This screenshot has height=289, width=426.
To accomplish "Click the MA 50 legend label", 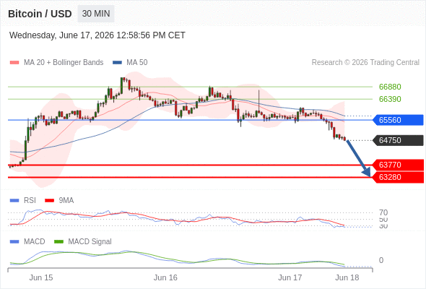I will [137, 63].
